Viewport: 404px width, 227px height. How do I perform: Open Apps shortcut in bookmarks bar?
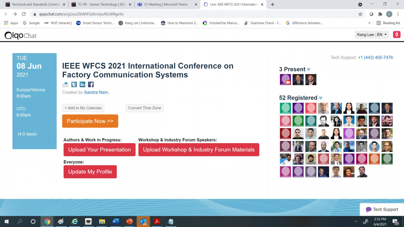(11, 23)
